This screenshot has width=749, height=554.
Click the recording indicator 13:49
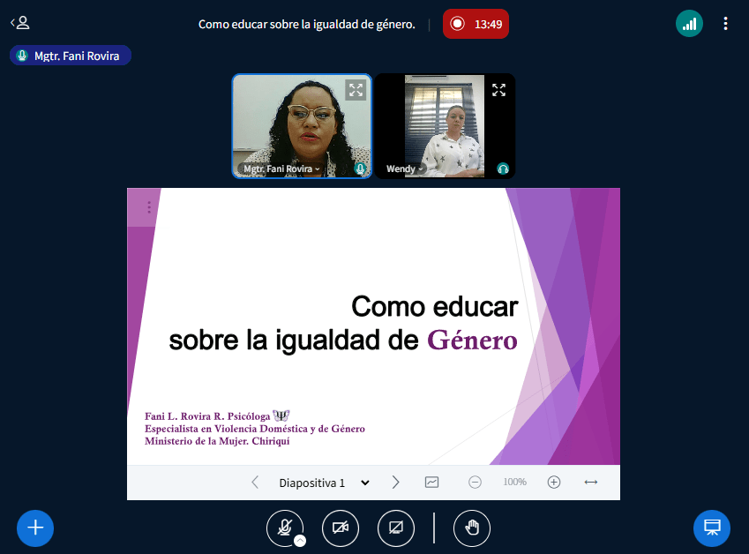click(476, 24)
